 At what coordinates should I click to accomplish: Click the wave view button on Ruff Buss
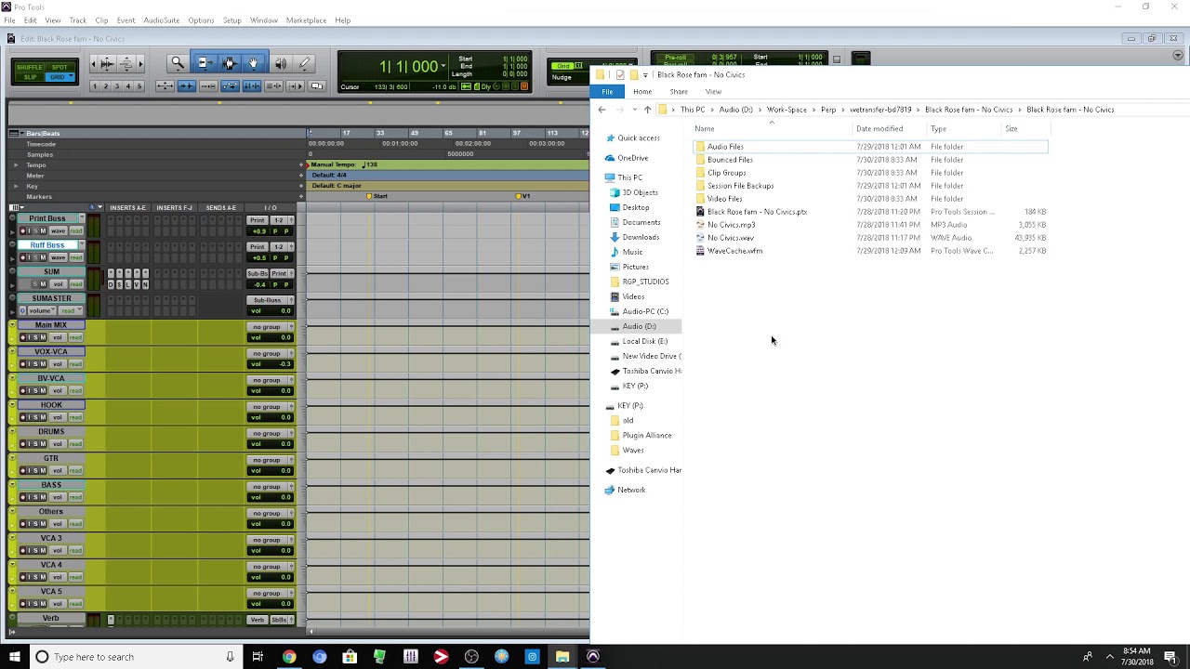[58, 257]
